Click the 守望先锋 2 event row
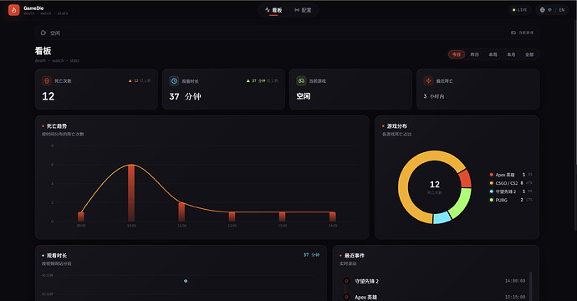The width and height of the screenshot is (577, 301). 433,281
